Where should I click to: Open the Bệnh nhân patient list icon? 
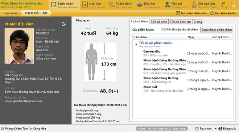coord(54,5)
